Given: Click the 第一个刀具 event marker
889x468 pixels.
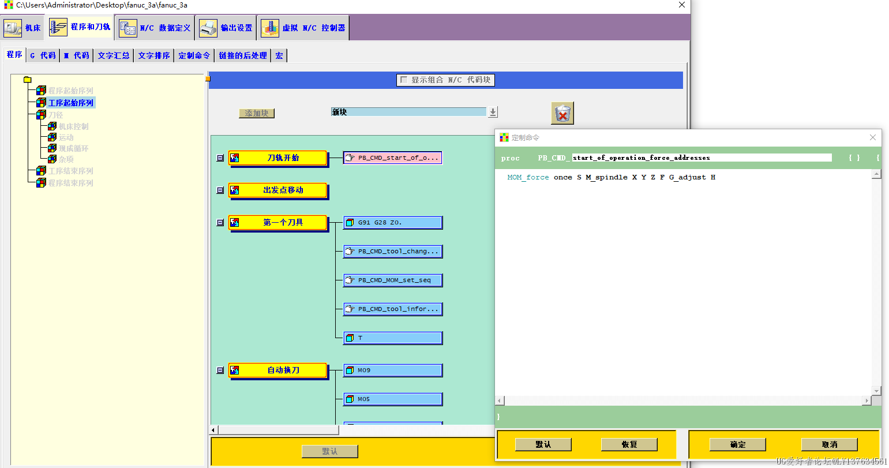Looking at the screenshot, I should tap(278, 223).
